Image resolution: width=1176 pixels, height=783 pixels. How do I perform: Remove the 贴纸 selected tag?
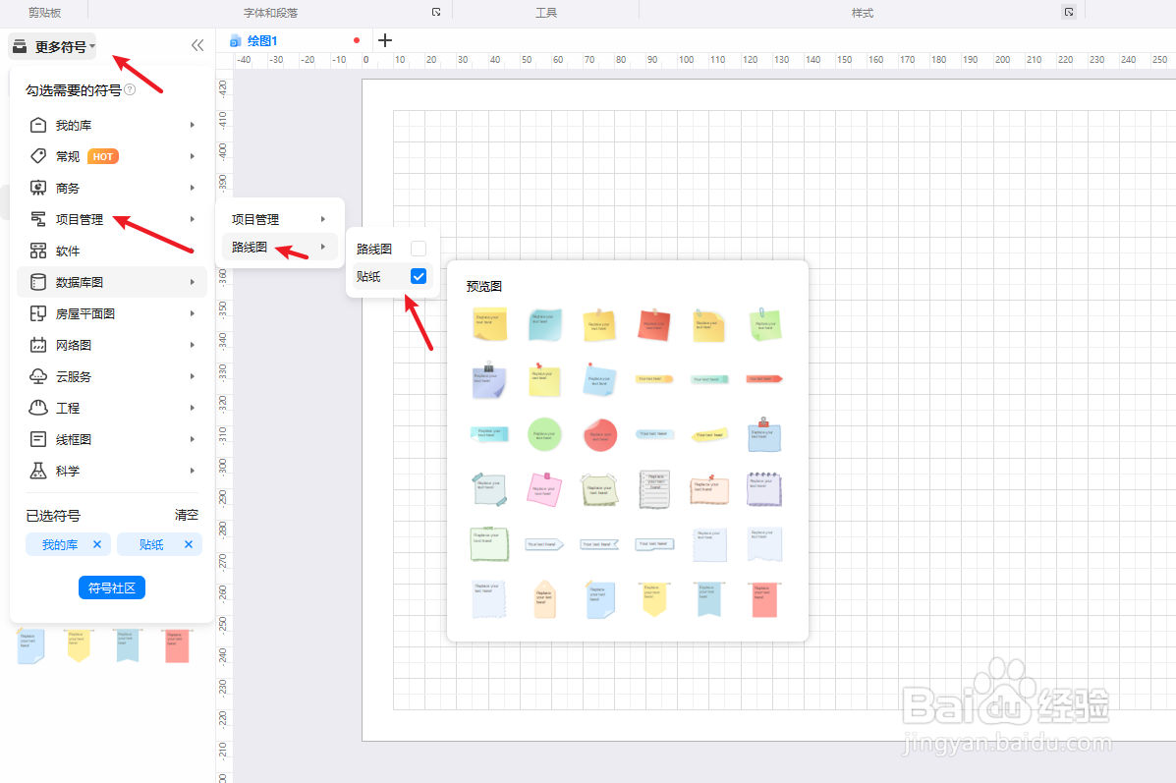click(189, 544)
